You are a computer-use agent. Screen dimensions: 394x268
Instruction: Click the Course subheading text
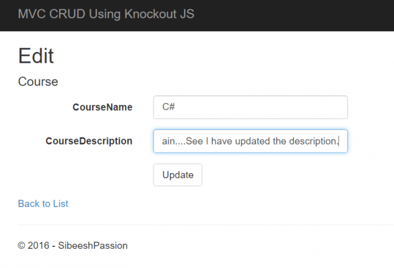[38, 81]
